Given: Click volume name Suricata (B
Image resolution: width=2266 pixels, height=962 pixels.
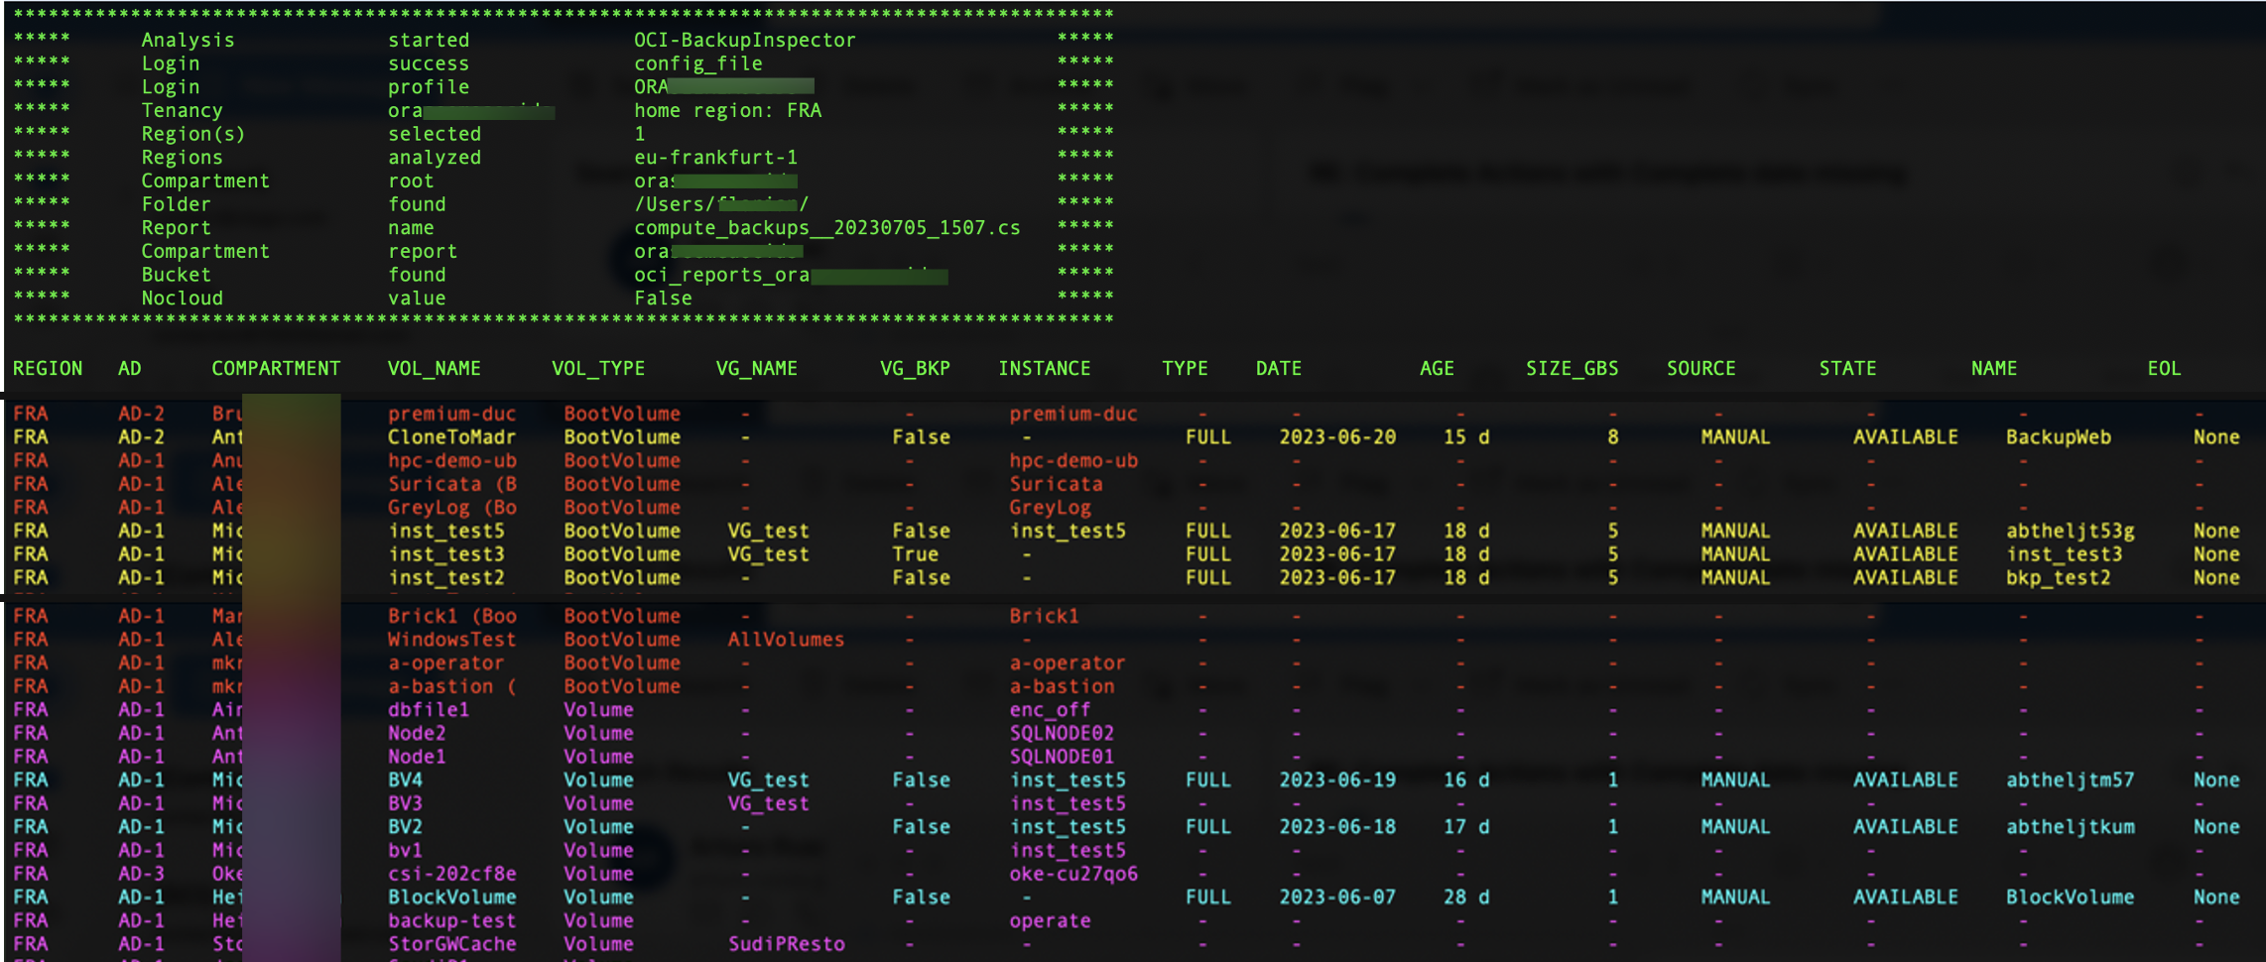Looking at the screenshot, I should coord(451,484).
